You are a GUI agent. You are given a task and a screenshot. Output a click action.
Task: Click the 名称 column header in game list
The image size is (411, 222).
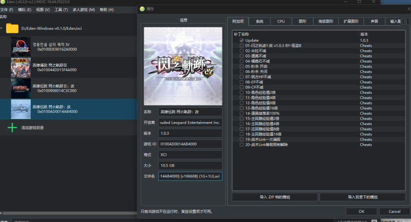click(4, 17)
